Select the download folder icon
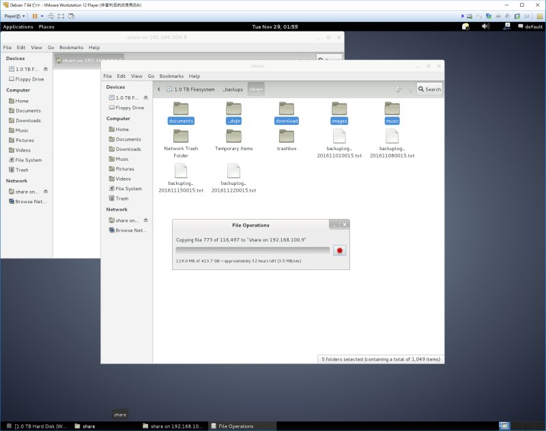This screenshot has width=546, height=431. [x=287, y=108]
